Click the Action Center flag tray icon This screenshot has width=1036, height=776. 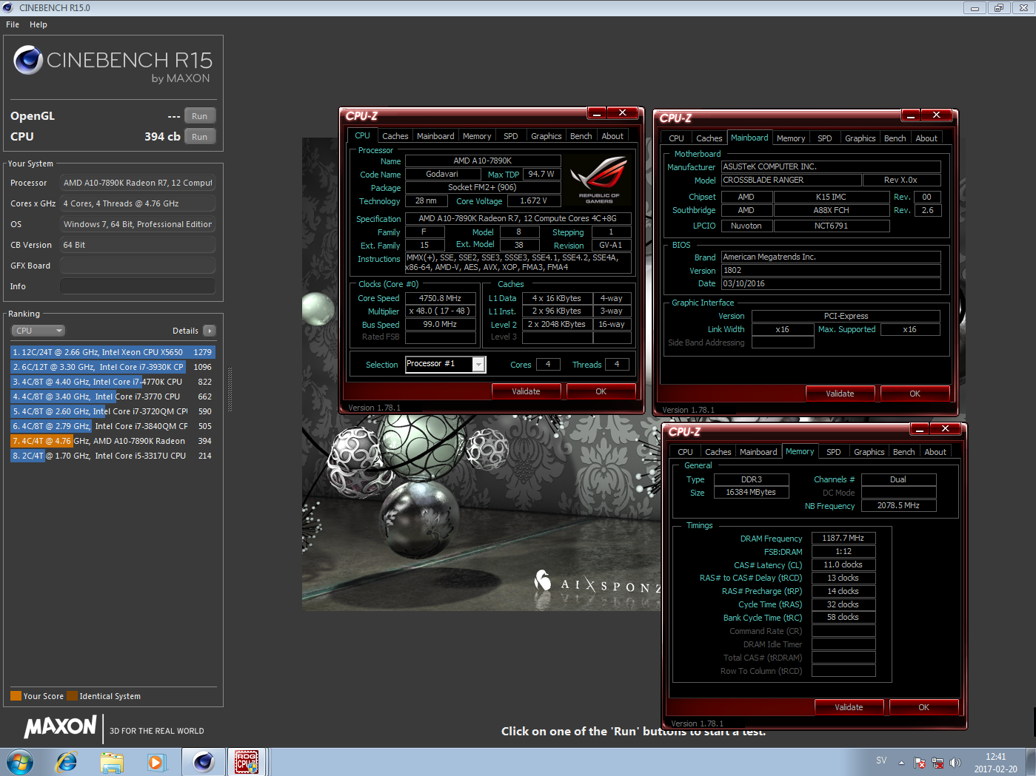pyautogui.click(x=920, y=763)
